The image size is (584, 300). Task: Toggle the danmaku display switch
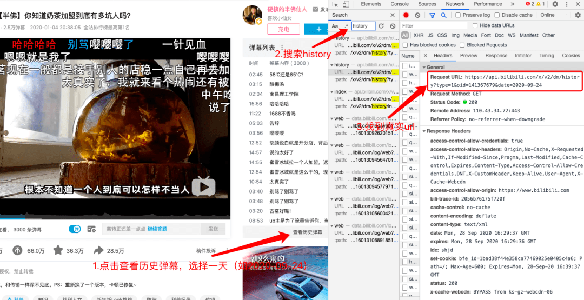(75, 229)
